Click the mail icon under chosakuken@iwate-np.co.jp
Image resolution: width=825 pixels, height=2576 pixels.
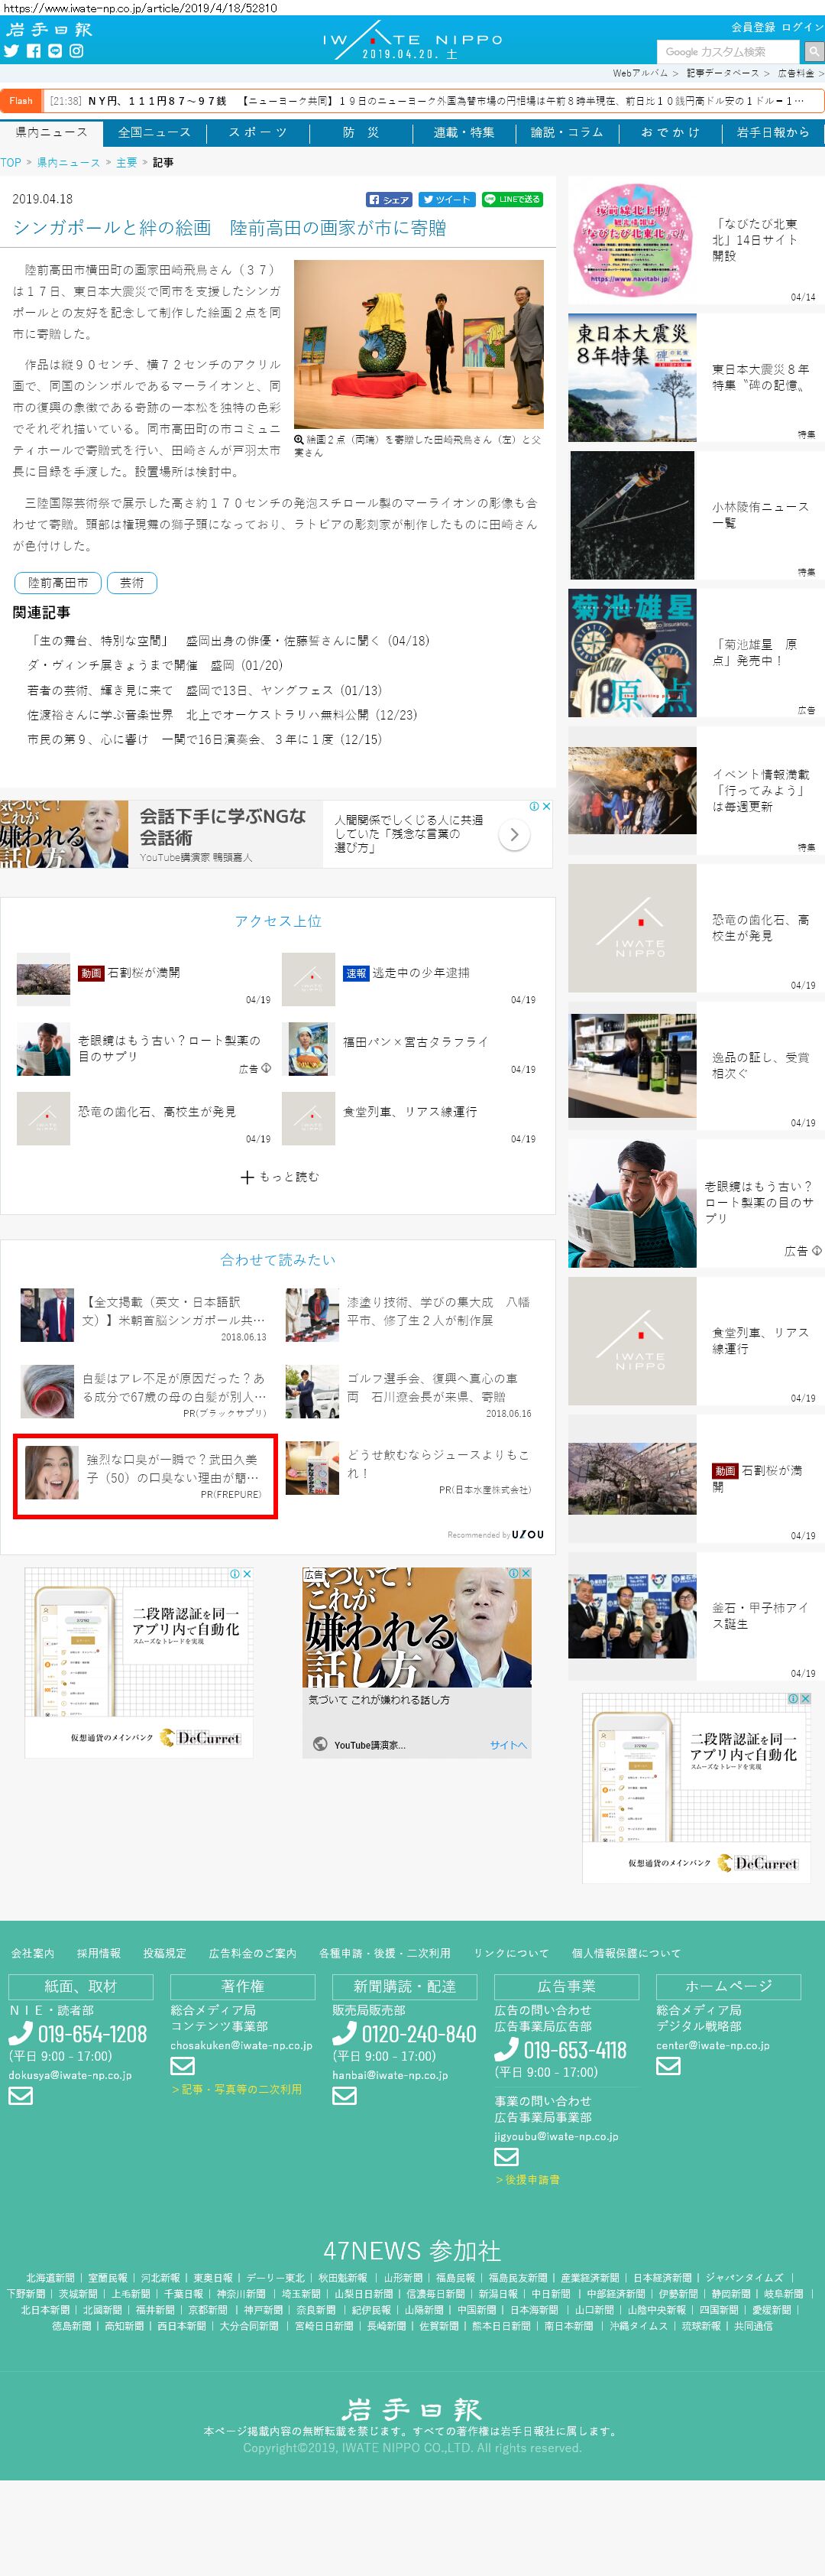point(183,2066)
